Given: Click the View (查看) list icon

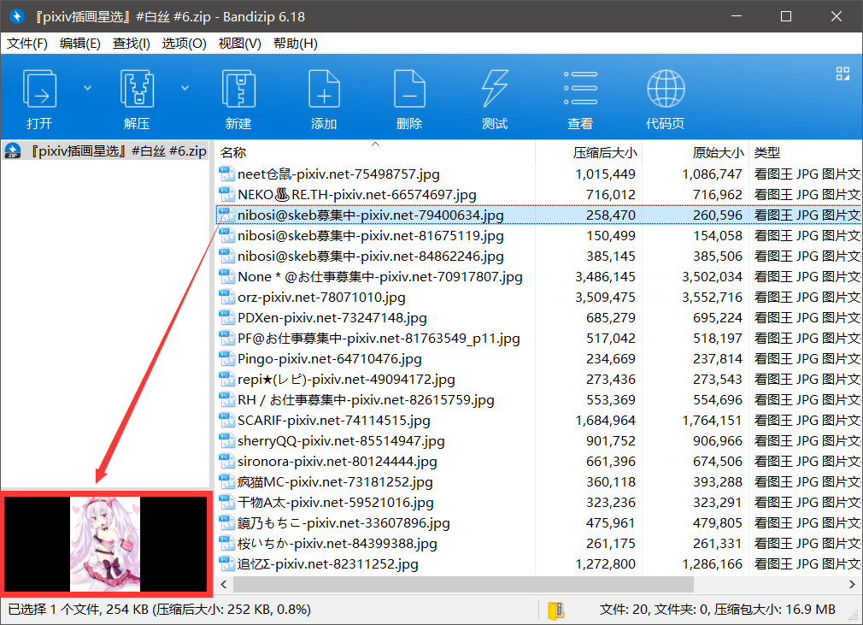Looking at the screenshot, I should [580, 88].
